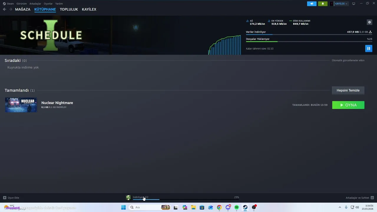Open the Nuclear Nightmare thumbnail
This screenshot has width=377, height=212.
[x=21, y=105]
